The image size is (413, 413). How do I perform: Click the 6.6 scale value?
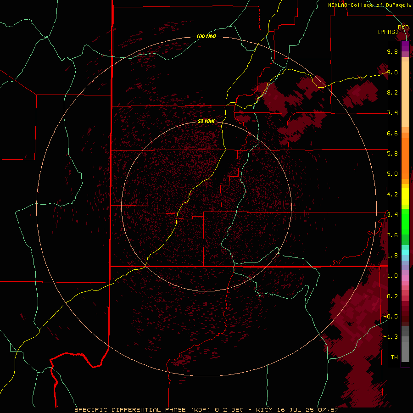point(392,133)
